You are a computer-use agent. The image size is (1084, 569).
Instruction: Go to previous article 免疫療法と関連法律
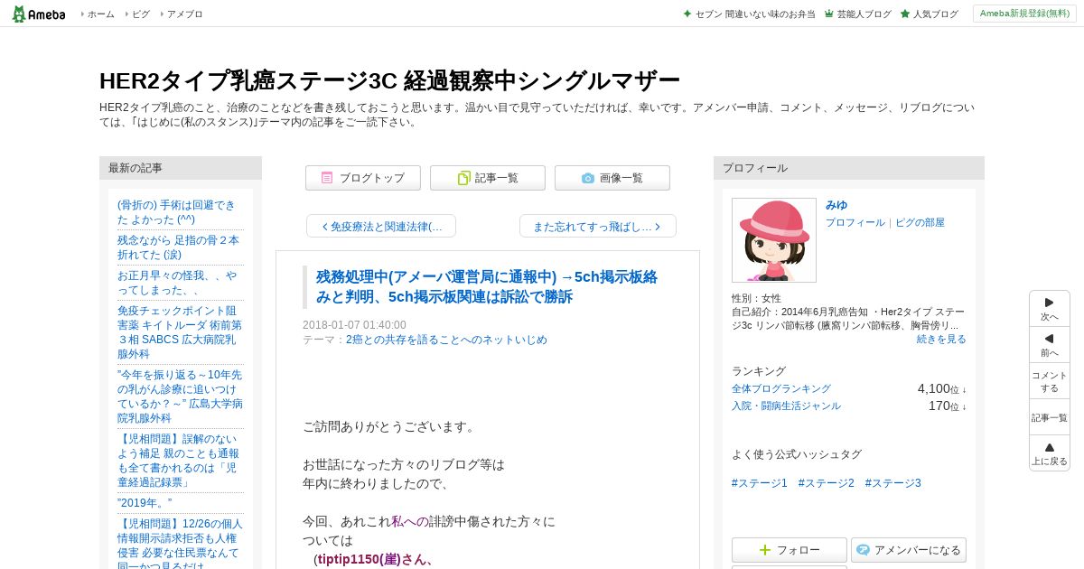pyautogui.click(x=381, y=226)
